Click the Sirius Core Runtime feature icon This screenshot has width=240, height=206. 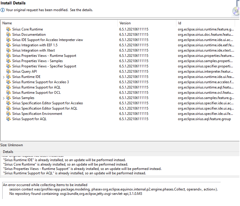click(8, 29)
